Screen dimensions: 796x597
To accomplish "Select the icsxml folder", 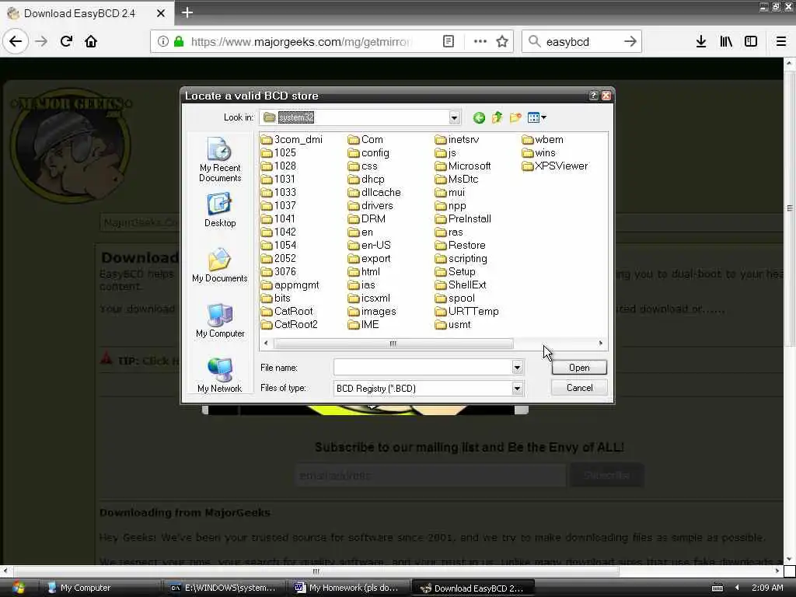I will 369,298.
